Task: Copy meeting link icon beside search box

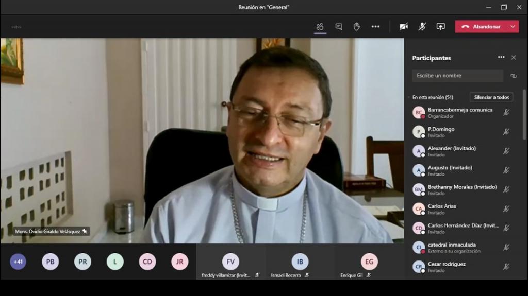Action: [x=513, y=76]
